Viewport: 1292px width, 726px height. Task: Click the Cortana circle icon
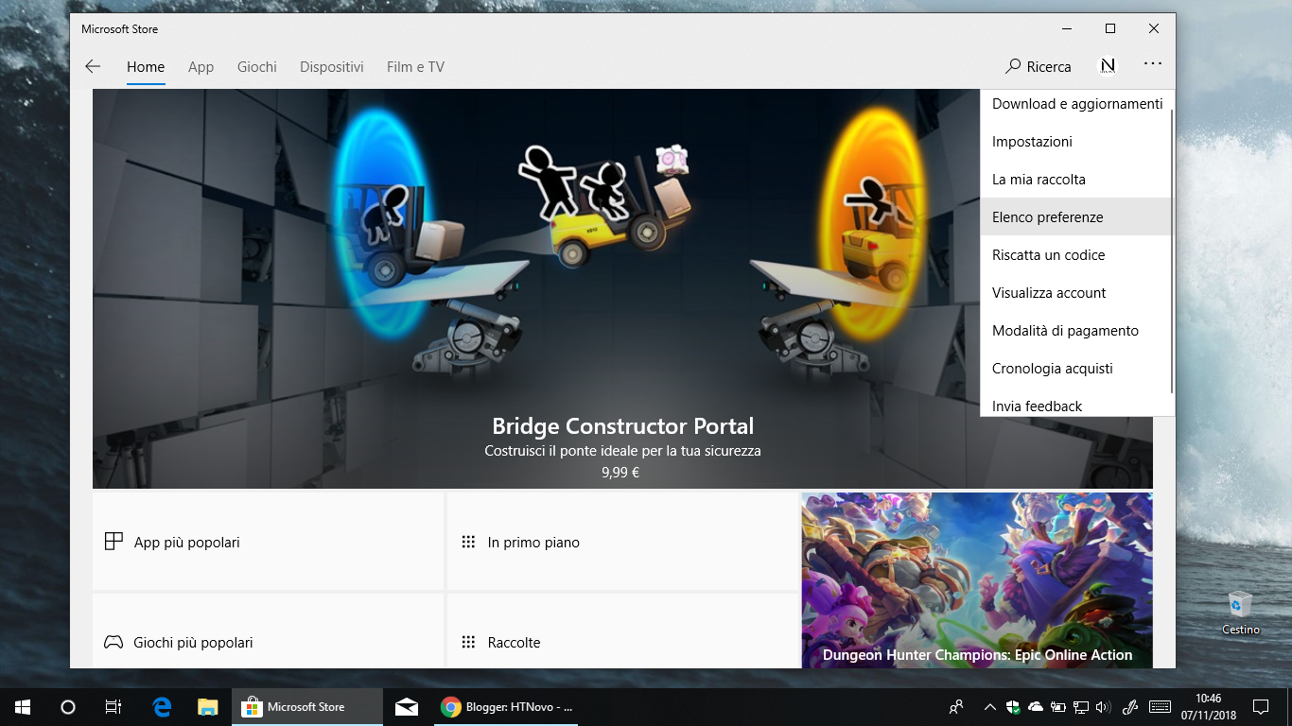click(x=67, y=707)
